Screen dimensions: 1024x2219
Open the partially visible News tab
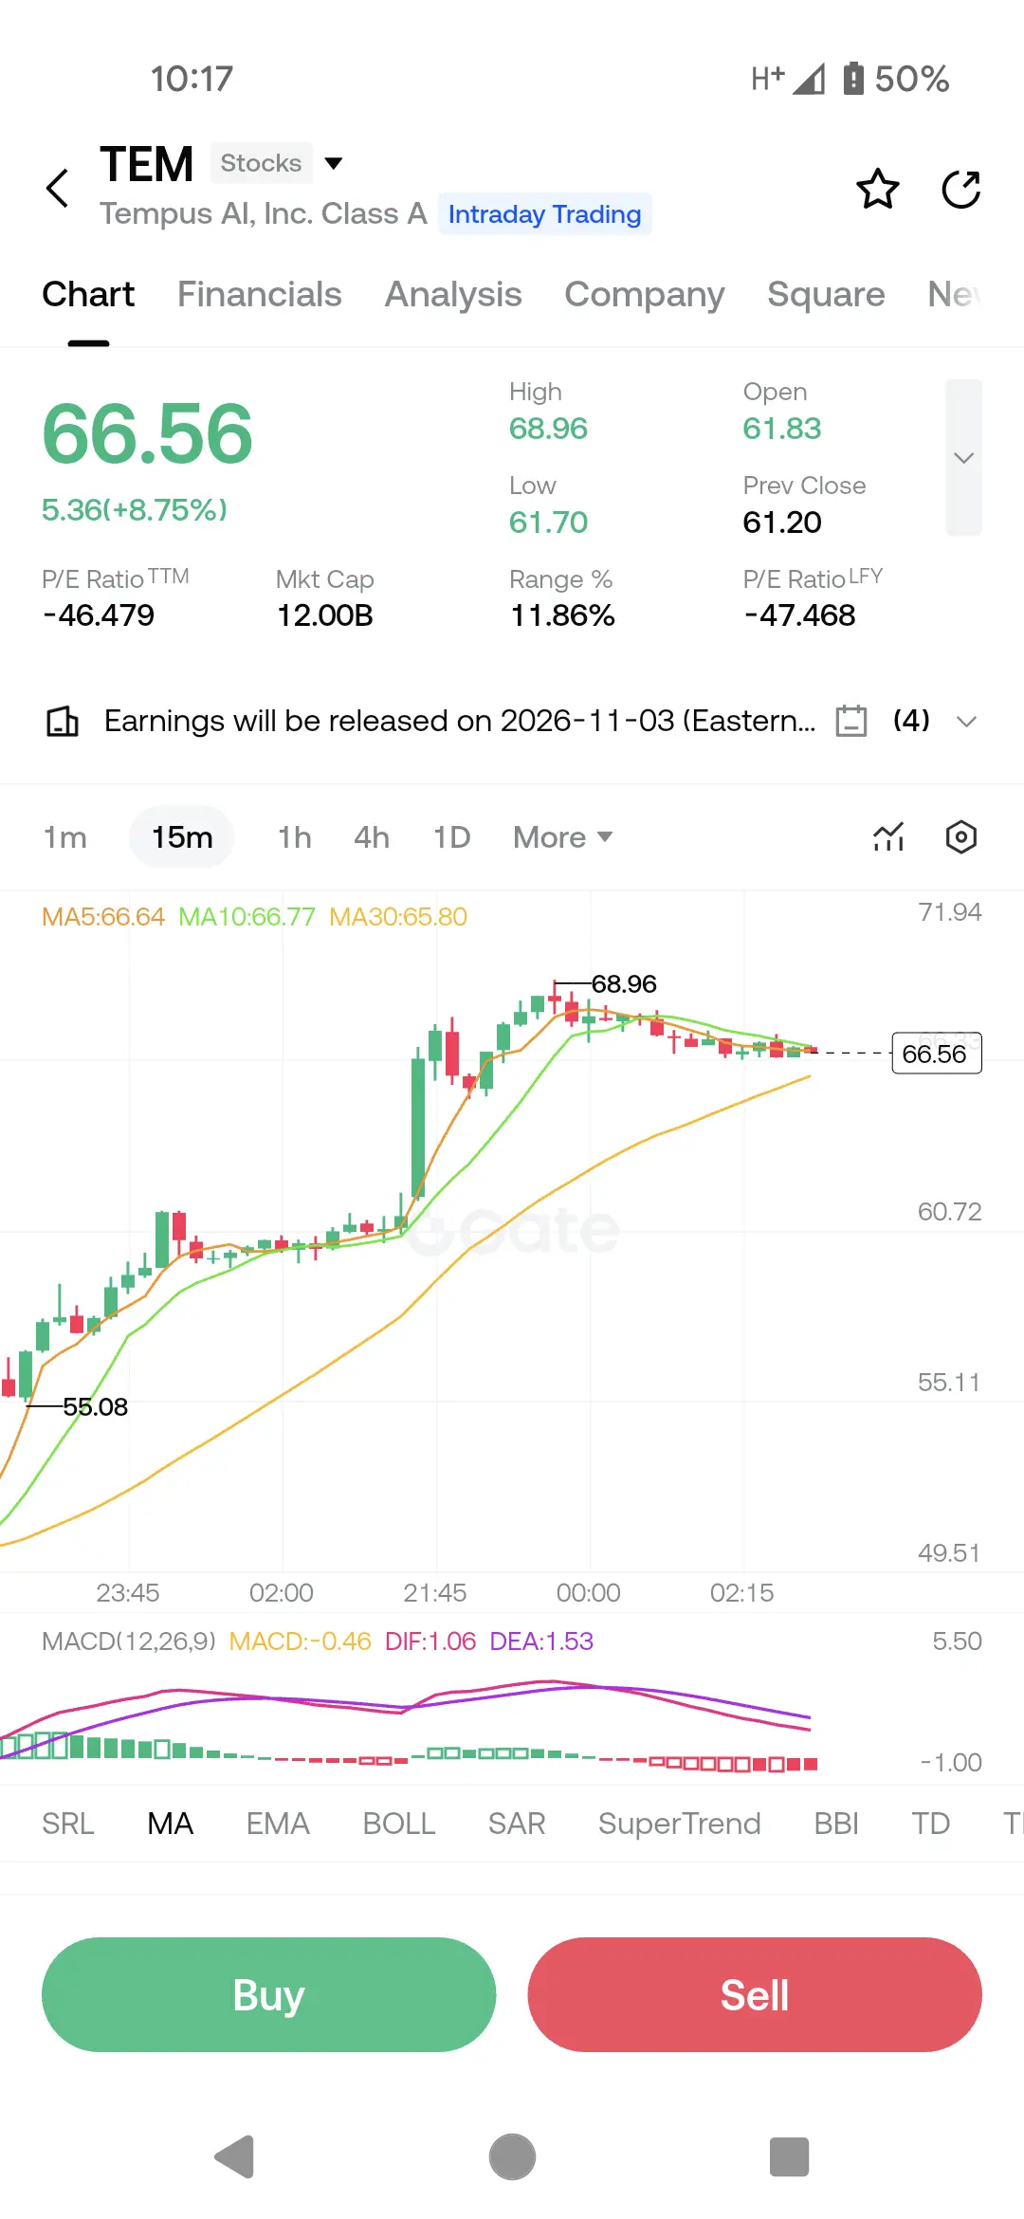[954, 294]
